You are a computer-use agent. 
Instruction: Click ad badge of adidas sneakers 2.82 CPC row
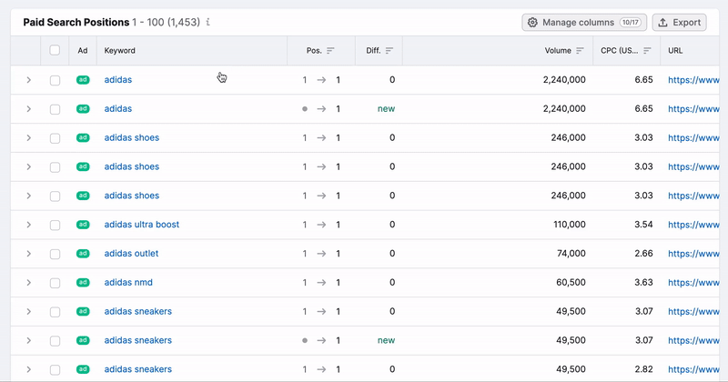[83, 369]
